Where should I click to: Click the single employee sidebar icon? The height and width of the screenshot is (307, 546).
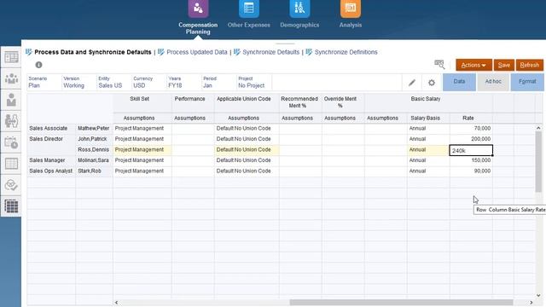[x=11, y=100]
